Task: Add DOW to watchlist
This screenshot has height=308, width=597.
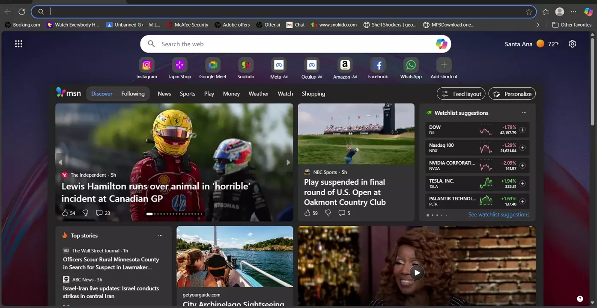Action: click(522, 130)
